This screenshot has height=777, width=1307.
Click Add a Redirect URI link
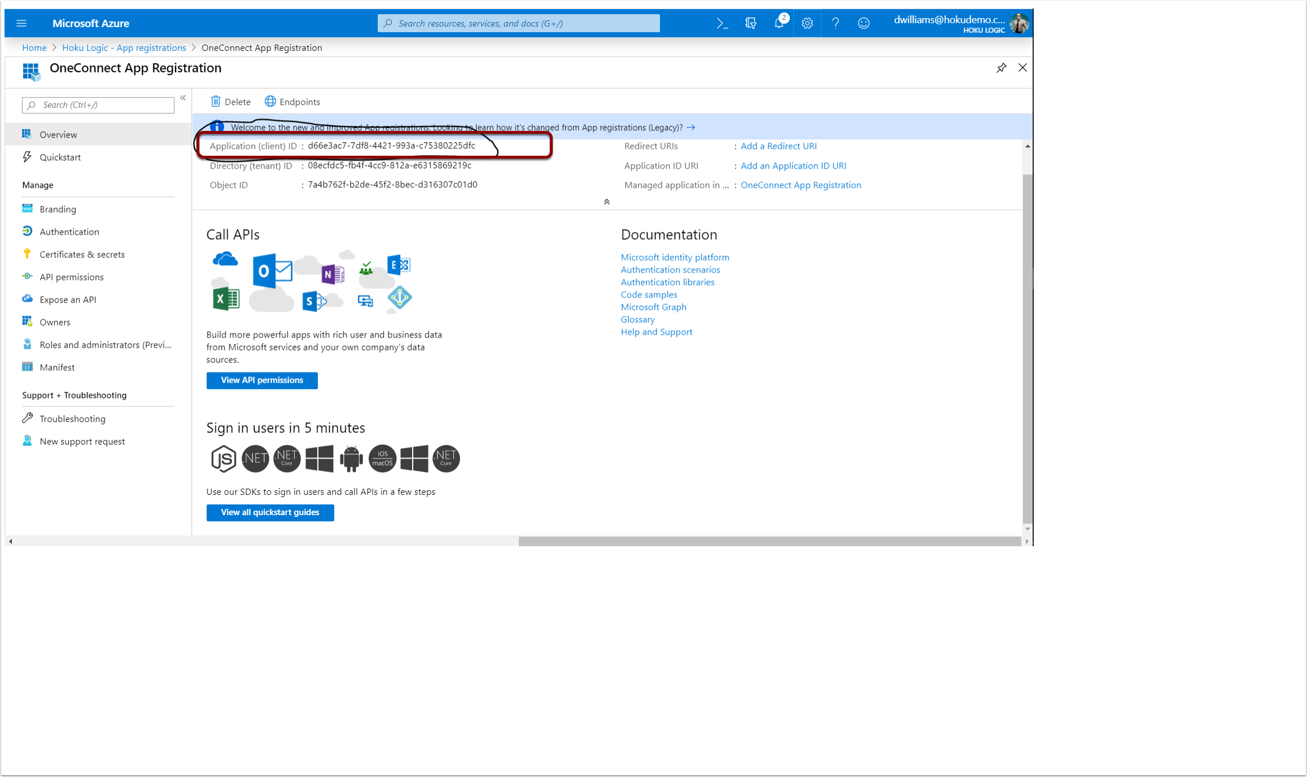(x=779, y=146)
